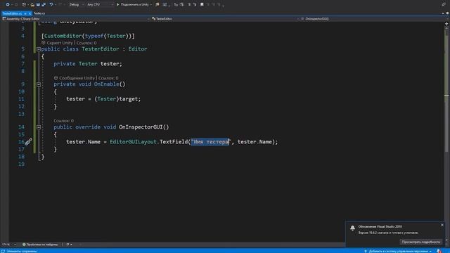The height and width of the screenshot is (253, 450).
Task: Open the TesterEditor type navigation dropdown
Action: (x=226, y=19)
